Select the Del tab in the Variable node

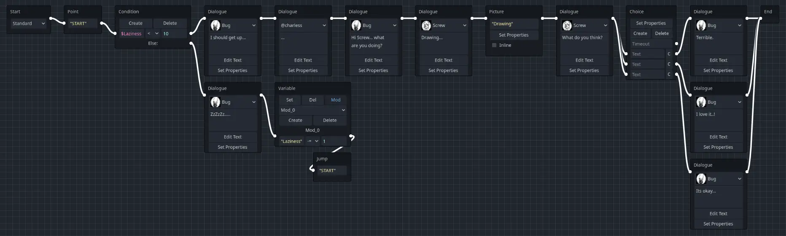312,100
